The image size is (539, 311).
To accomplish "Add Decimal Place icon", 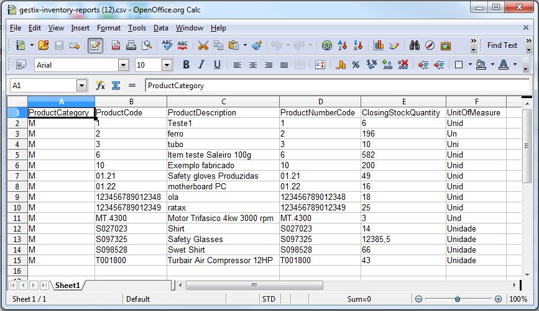I will [387, 65].
